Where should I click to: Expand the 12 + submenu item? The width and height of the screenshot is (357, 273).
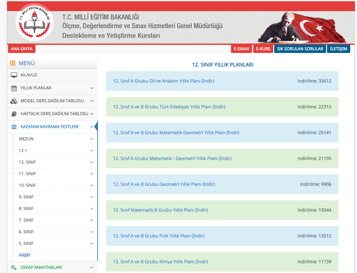click(x=92, y=151)
